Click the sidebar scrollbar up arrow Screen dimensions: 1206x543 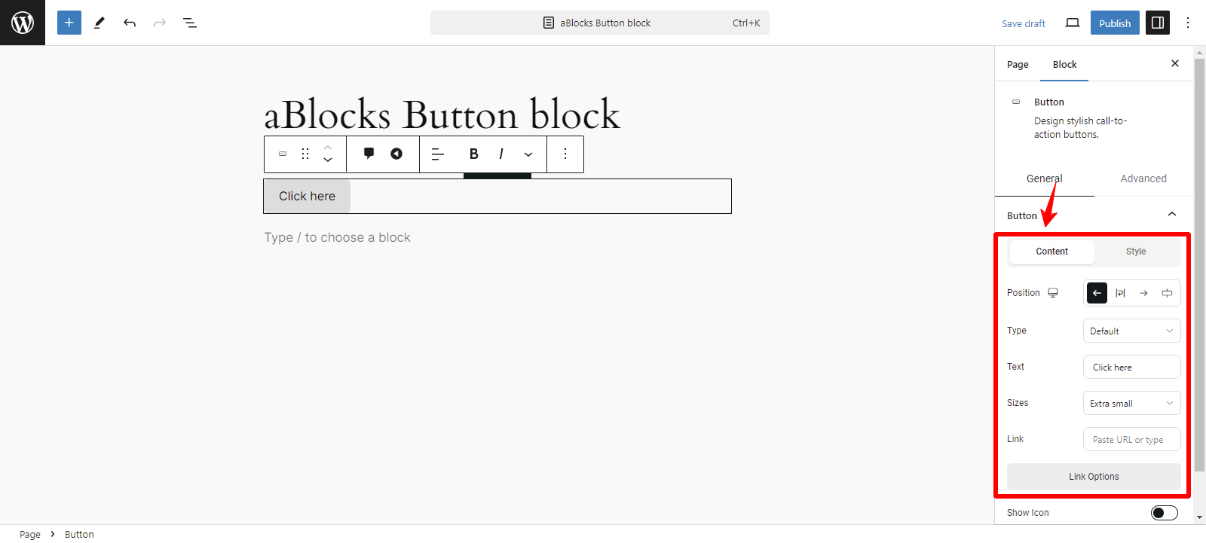(x=1199, y=52)
